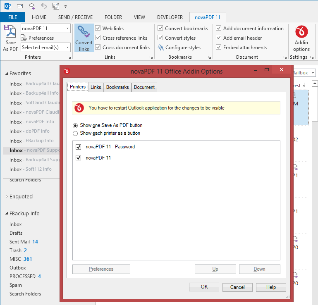This screenshot has height=305, width=318.
Task: Toggle the Embed attachments checkbox
Action: [x=219, y=47]
